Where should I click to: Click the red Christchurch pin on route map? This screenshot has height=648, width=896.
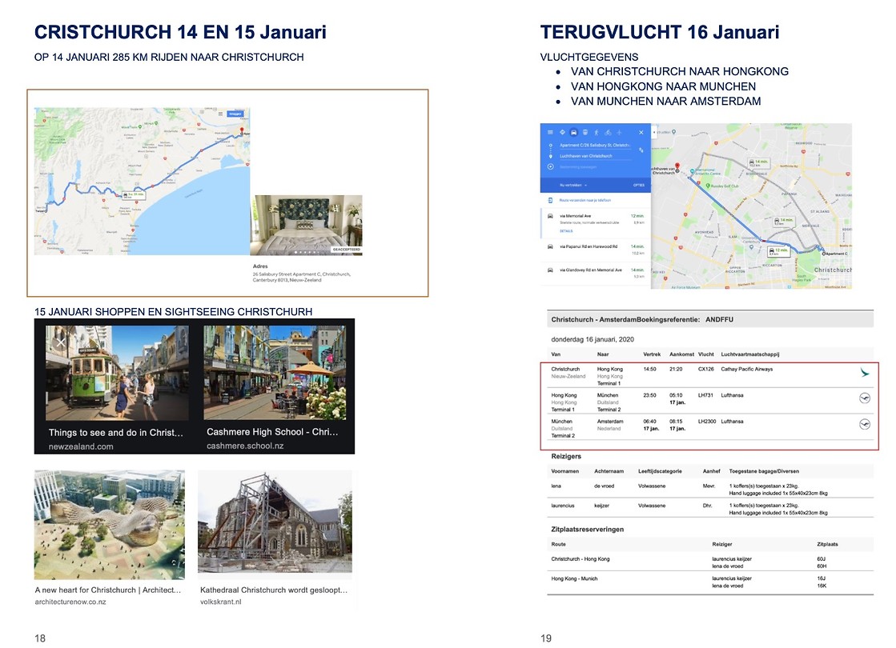pyautogui.click(x=242, y=130)
